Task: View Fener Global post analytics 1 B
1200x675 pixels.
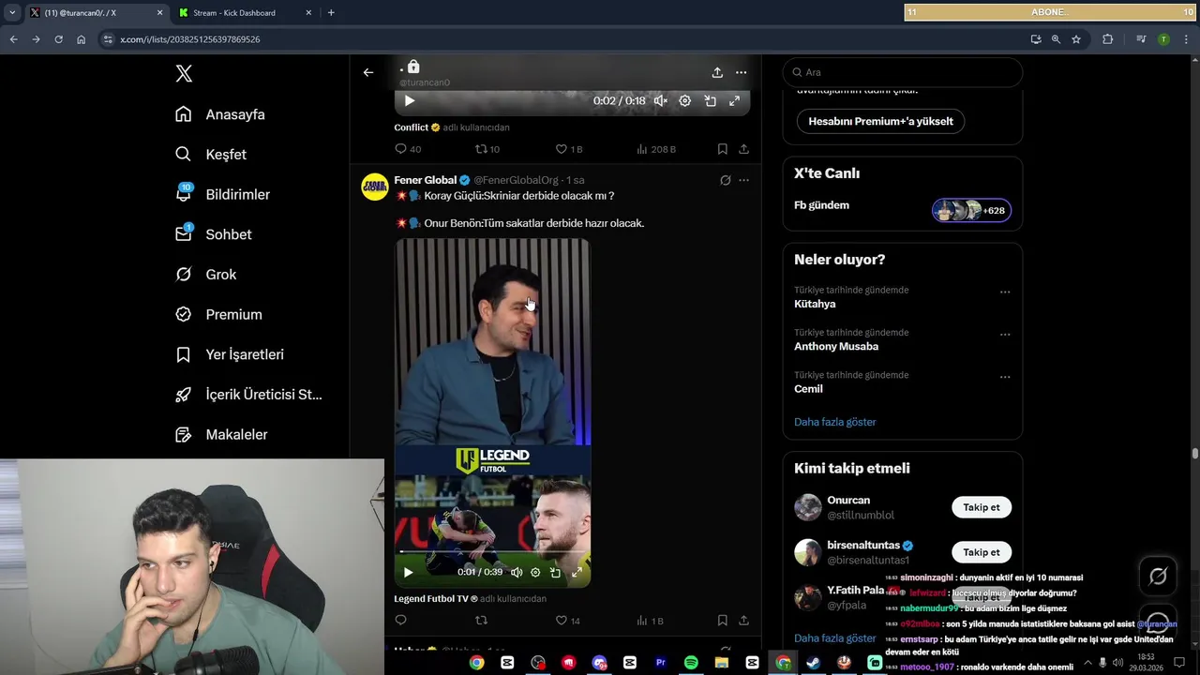Action: 650,621
